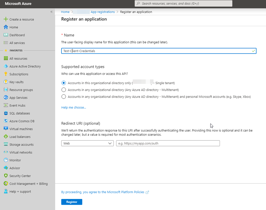266x210 pixels.
Task: Click the Supported account types heading
Action: pos(83,67)
